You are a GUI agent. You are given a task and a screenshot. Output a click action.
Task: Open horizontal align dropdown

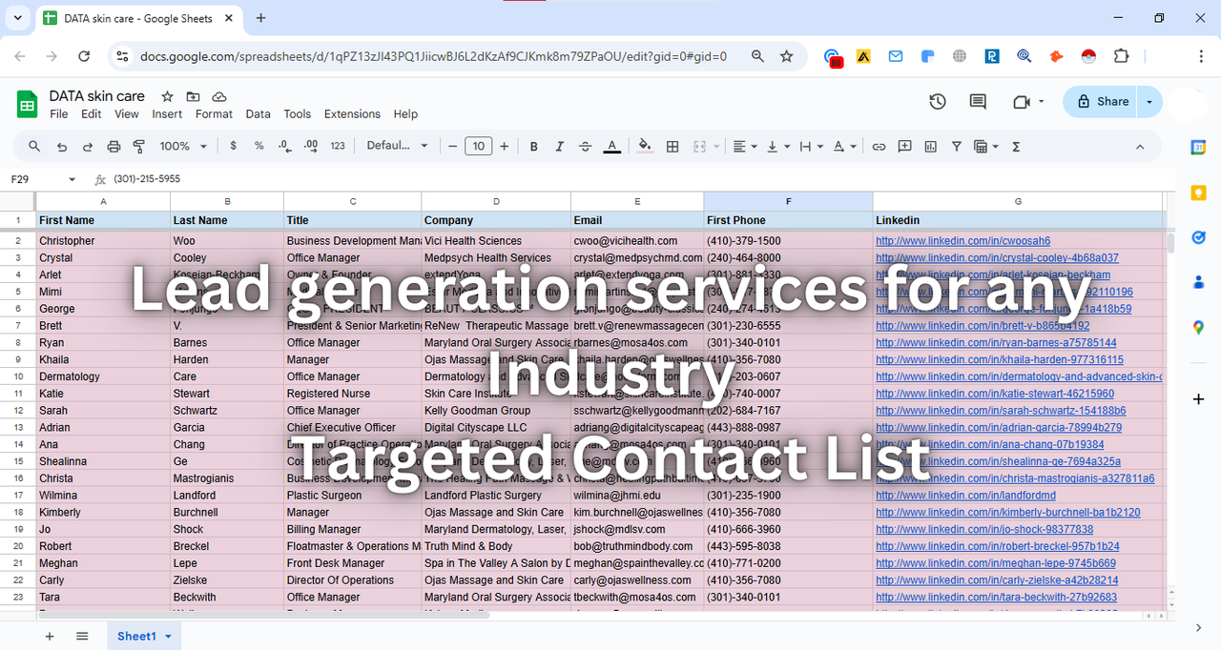pos(746,147)
